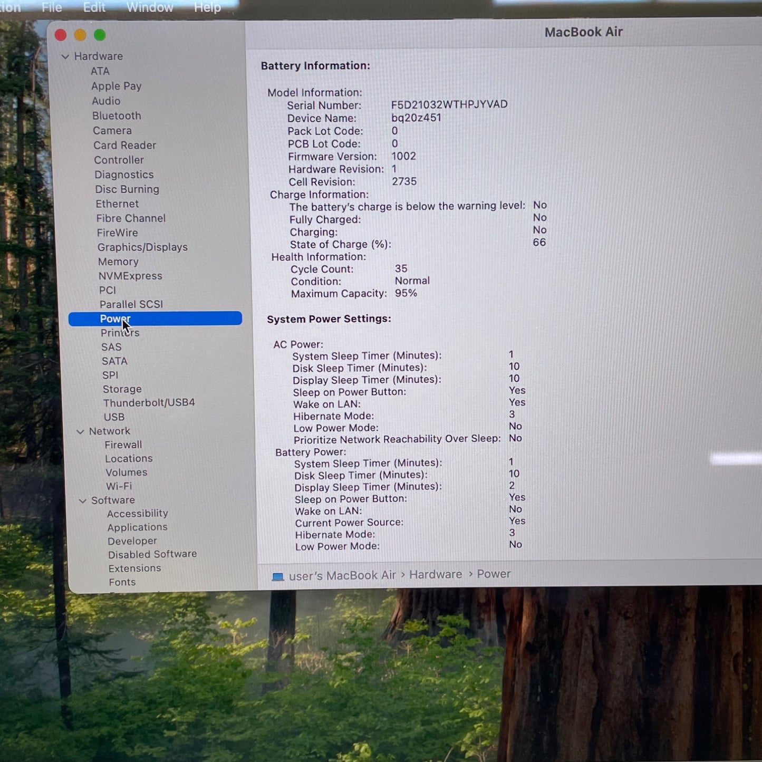Select Fibre Channel in the sidebar
The height and width of the screenshot is (762, 762).
click(131, 218)
